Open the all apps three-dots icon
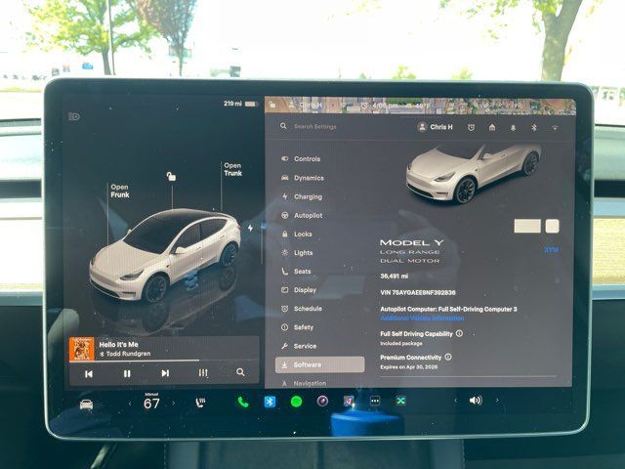This screenshot has width=625, height=469. (x=375, y=401)
